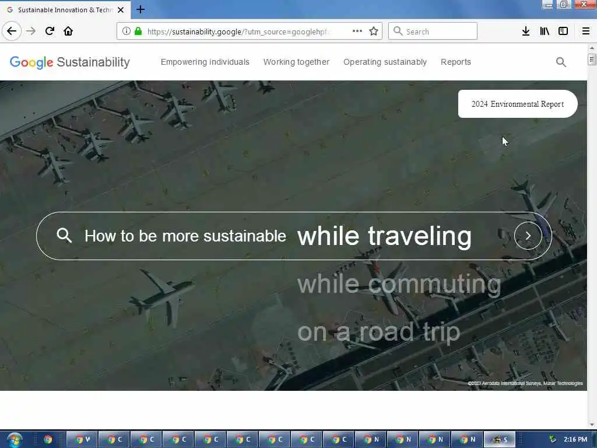Click the 2:16 PM taskbar clock
The height and width of the screenshot is (448, 597).
click(x=575, y=439)
